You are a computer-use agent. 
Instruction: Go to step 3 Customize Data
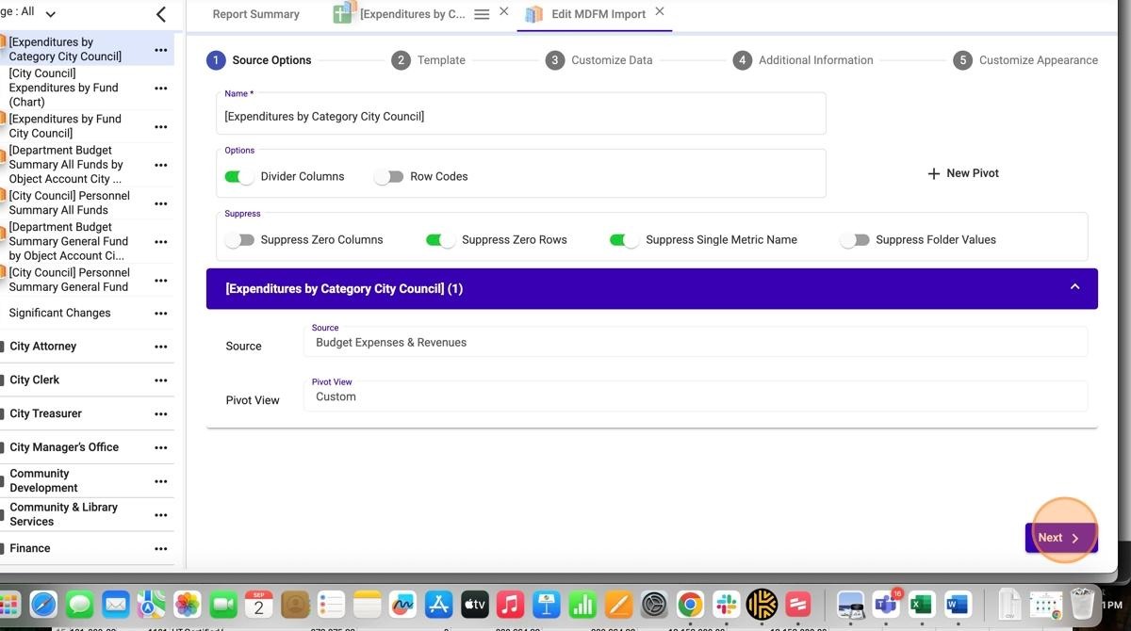point(599,60)
